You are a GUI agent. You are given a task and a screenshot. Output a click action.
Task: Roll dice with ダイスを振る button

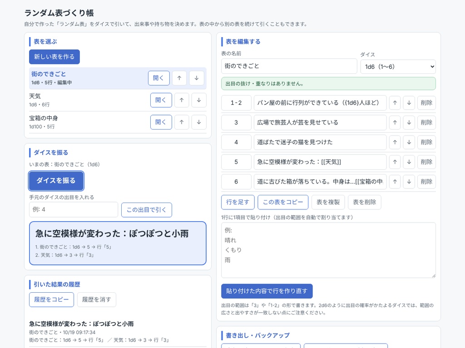point(56,180)
